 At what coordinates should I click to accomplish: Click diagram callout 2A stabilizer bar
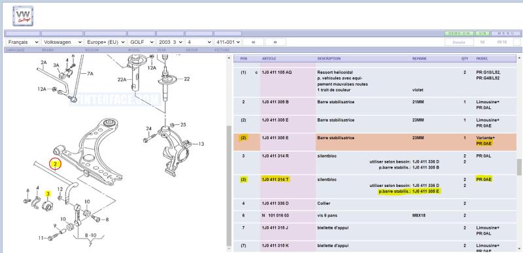click(x=44, y=62)
